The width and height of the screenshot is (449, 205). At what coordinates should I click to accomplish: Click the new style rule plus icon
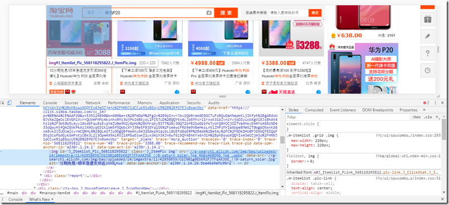pyautogui.click(x=437, y=117)
